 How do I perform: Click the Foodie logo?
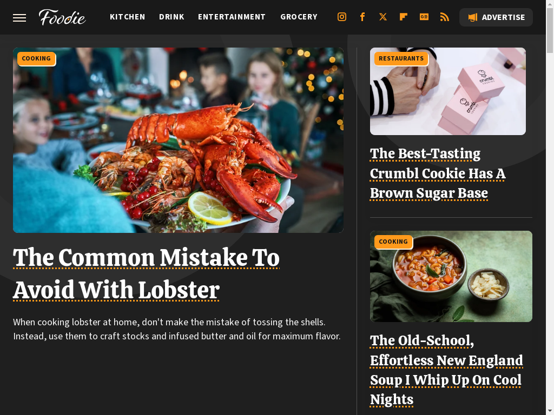point(62,17)
